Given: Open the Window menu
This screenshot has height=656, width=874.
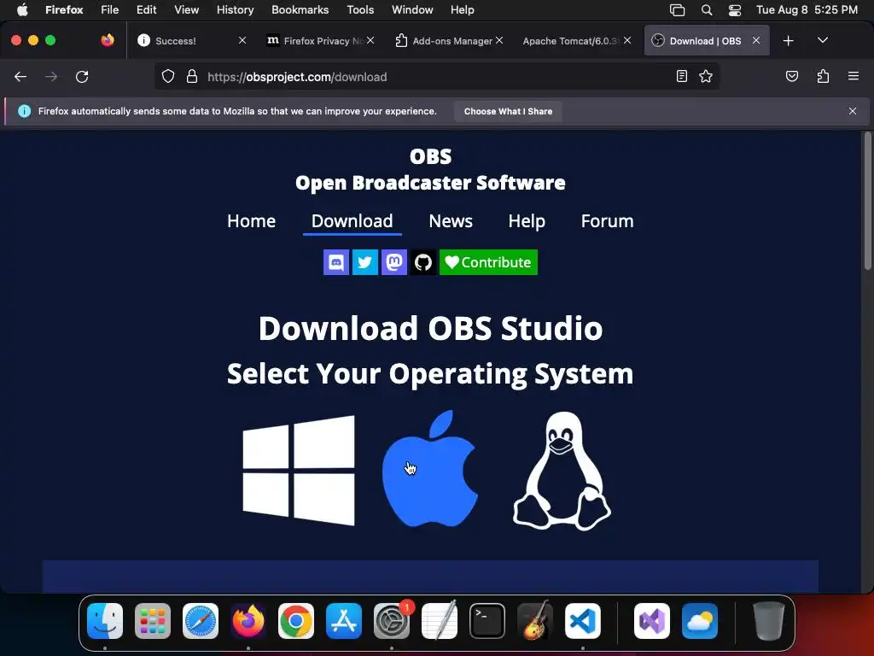Looking at the screenshot, I should click(412, 9).
